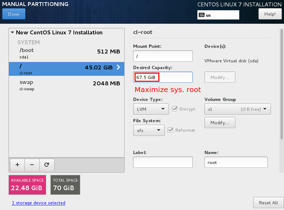
Task: Click Modify button under Volume Group
Action: click(x=220, y=123)
